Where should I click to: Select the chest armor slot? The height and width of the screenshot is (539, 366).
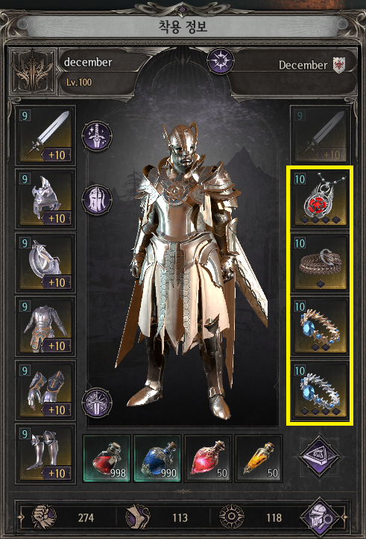[x=45, y=327]
